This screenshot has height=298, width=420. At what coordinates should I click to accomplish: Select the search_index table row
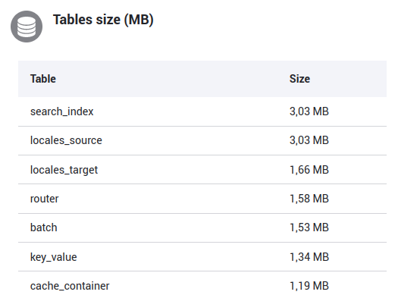point(202,111)
